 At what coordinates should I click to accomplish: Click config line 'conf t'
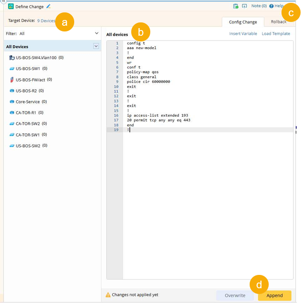(x=134, y=67)
